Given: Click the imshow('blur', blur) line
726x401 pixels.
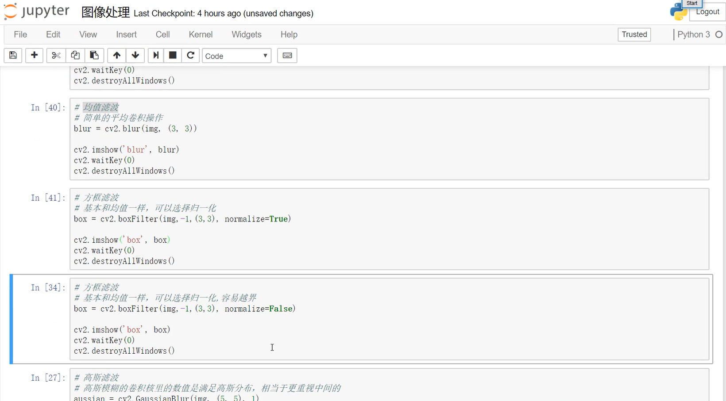Looking at the screenshot, I should [127, 149].
